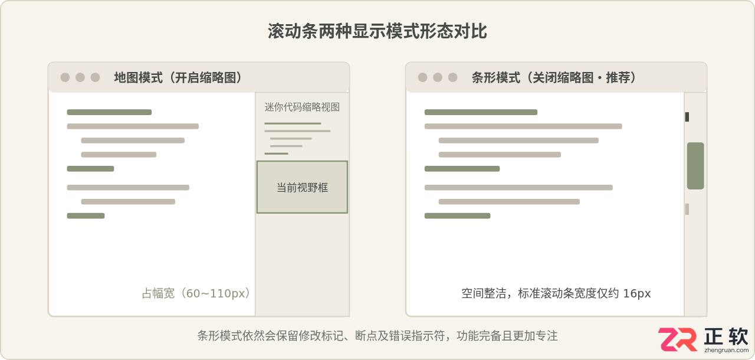
Task: Click the zhengruan.com text
Action: point(727,350)
